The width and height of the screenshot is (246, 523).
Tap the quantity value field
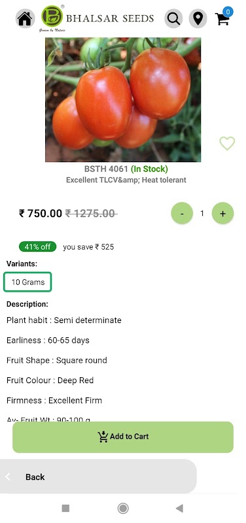[x=202, y=213]
